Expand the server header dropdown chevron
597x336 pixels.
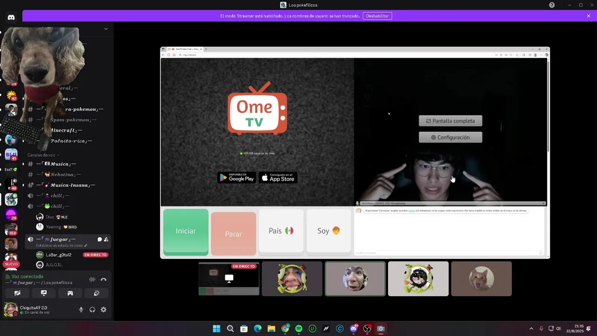(x=106, y=29)
